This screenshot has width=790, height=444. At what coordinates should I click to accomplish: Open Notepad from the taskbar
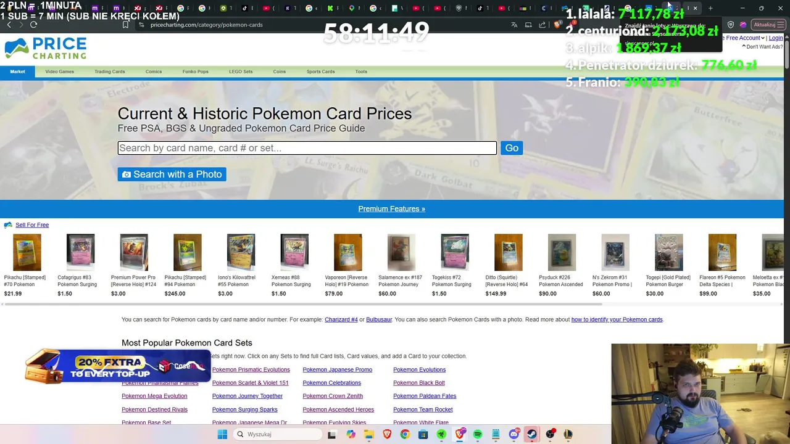click(496, 434)
